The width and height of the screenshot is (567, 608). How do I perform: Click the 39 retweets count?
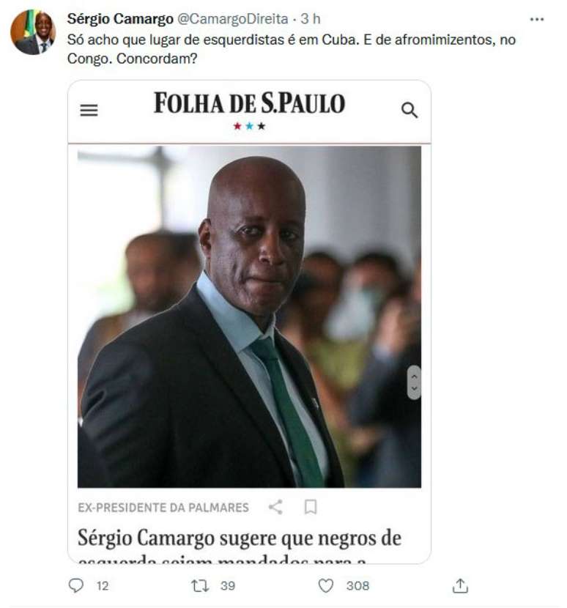click(x=228, y=585)
